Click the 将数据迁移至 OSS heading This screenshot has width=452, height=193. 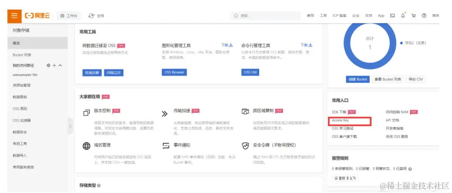coord(99,46)
